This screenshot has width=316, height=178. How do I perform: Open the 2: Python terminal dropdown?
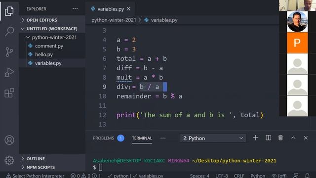[213, 138]
